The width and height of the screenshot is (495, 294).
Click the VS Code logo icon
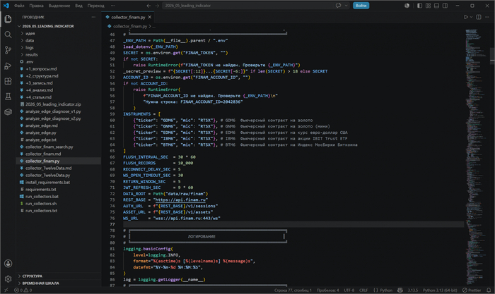[x=6, y=6]
